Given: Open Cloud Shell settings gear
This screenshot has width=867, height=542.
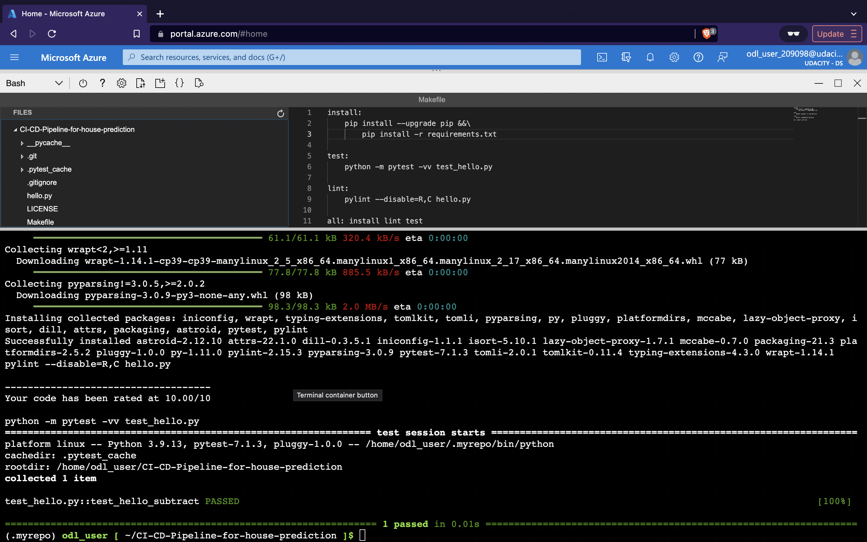Looking at the screenshot, I should tap(121, 83).
